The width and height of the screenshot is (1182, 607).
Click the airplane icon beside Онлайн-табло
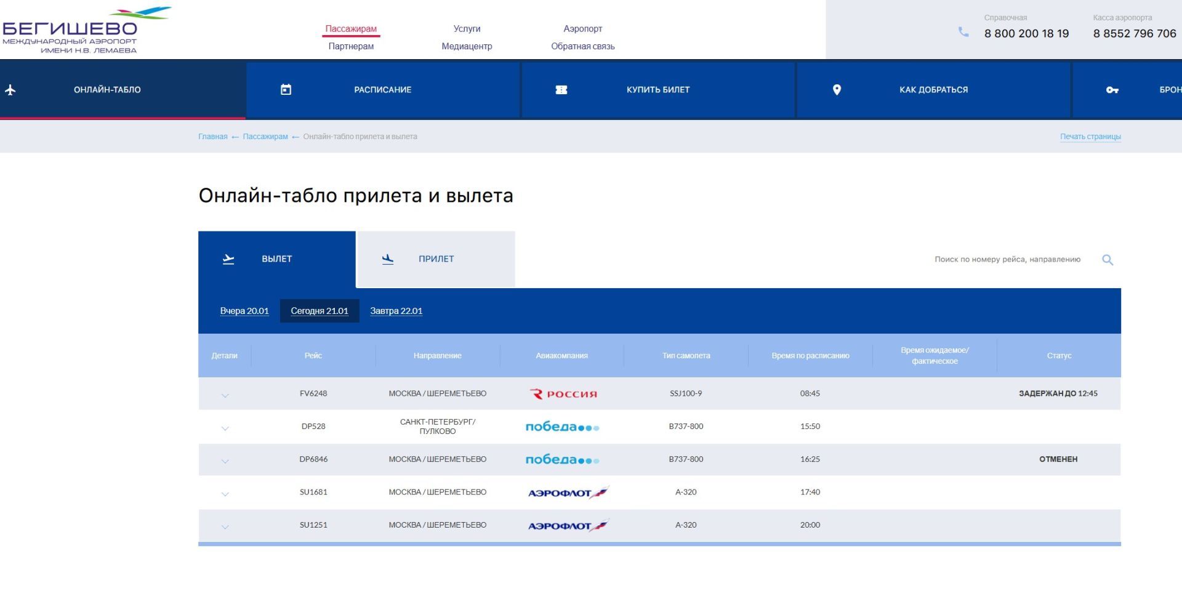coord(10,90)
